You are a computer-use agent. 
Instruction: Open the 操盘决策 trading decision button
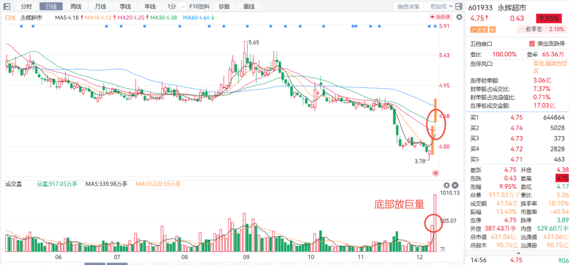pyautogui.click(x=408, y=6)
